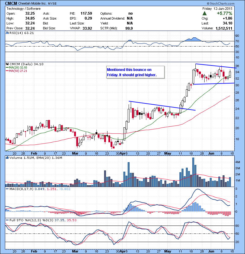Viewport: 245px width, 254px height.
Task: Click the Bid Size: label
Action: (49, 28)
